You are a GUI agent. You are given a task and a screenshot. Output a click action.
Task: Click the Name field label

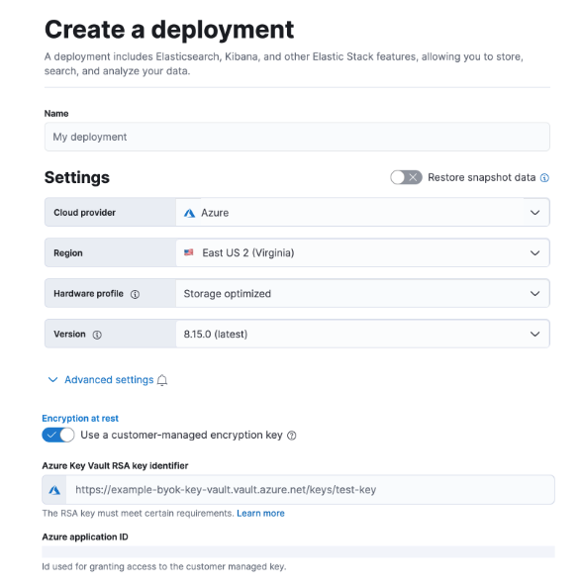tap(56, 114)
